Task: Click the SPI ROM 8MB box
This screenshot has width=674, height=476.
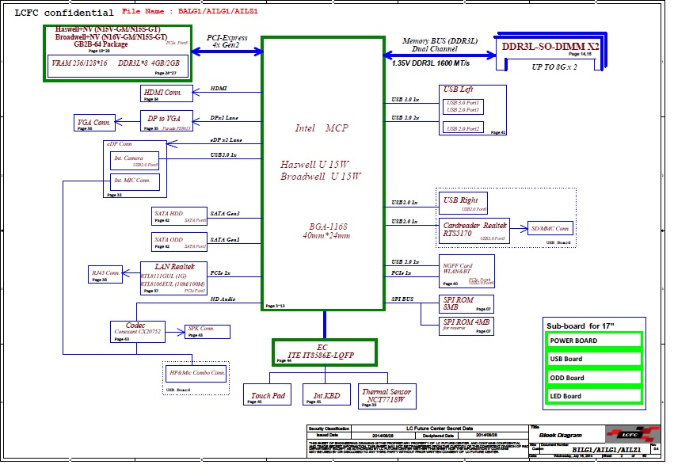Action: tap(466, 304)
